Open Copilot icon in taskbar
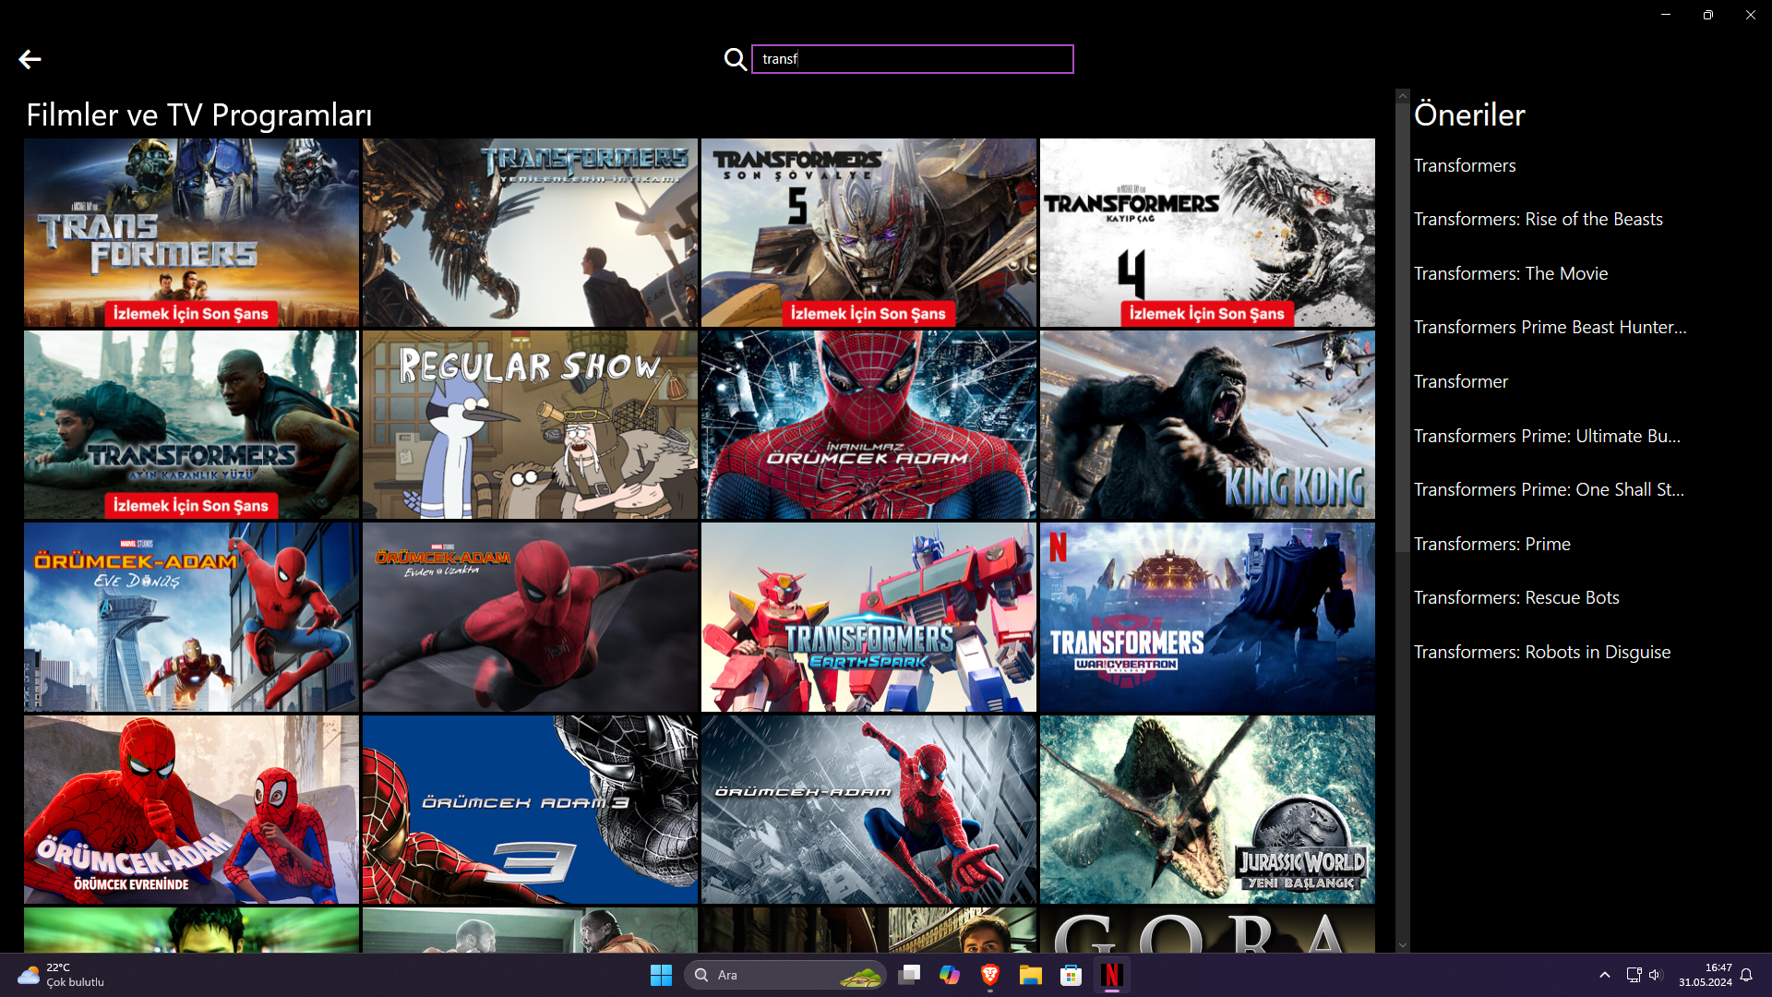 (x=950, y=975)
